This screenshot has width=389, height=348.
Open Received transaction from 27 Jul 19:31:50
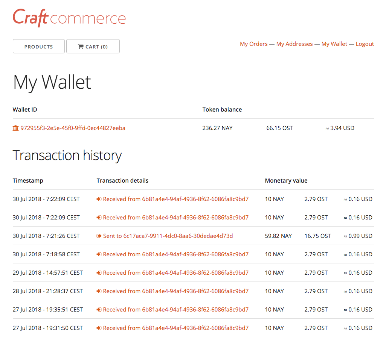(175, 328)
